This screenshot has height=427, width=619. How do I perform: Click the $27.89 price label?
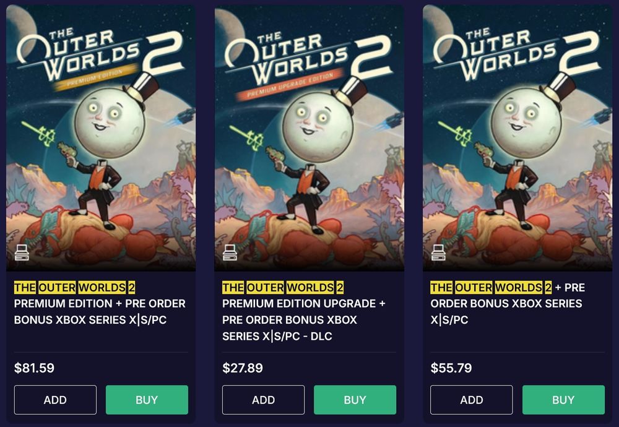pyautogui.click(x=243, y=368)
